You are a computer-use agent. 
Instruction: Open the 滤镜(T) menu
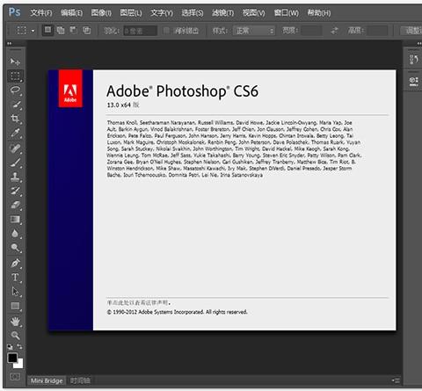tap(222, 13)
